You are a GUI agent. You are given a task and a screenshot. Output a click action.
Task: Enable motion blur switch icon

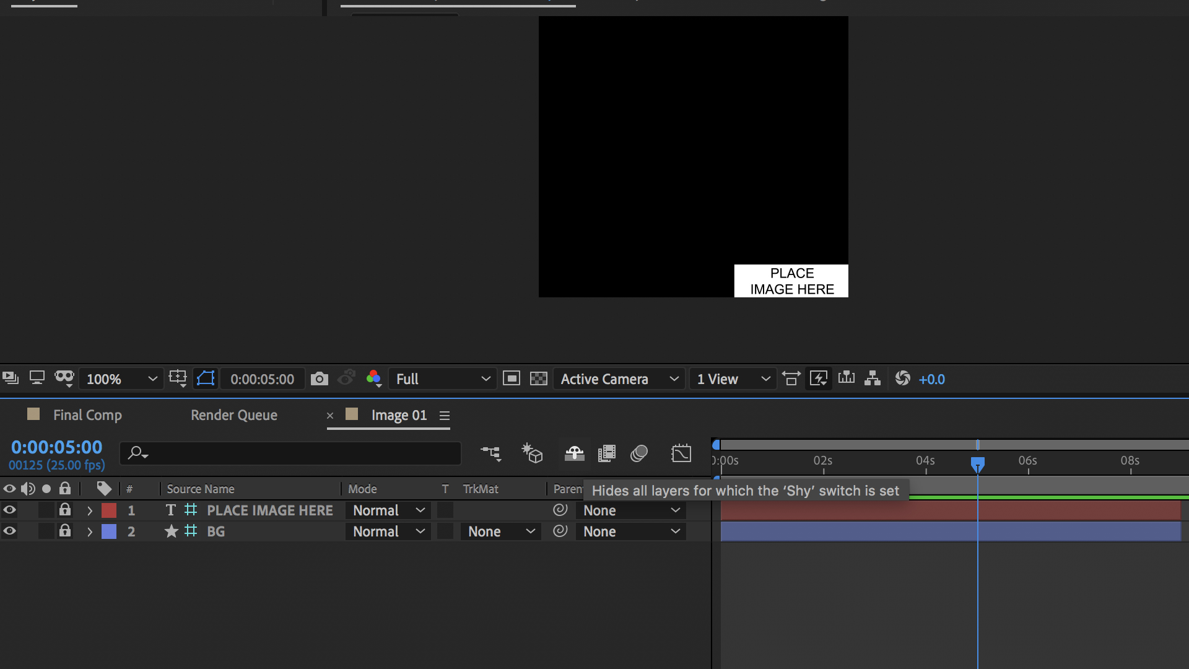coord(639,453)
